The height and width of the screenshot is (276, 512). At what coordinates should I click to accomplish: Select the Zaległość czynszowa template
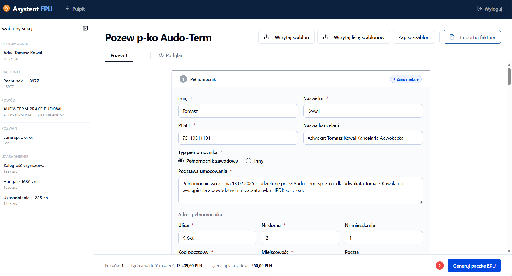(45, 168)
